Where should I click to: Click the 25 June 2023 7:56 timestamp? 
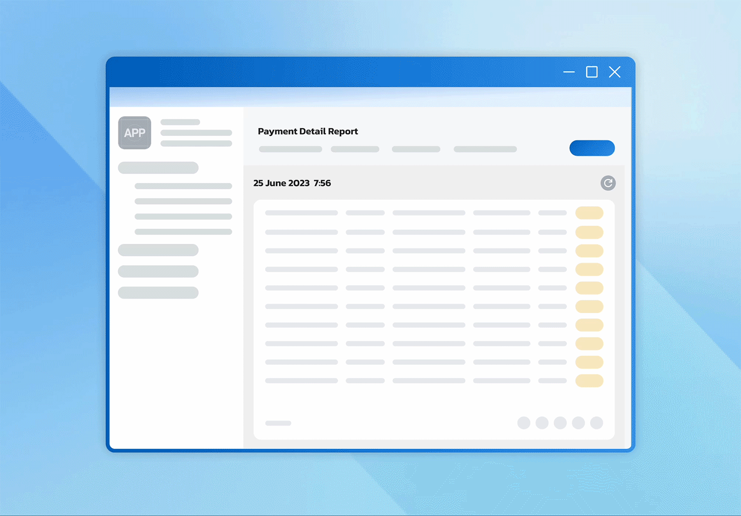click(x=292, y=183)
